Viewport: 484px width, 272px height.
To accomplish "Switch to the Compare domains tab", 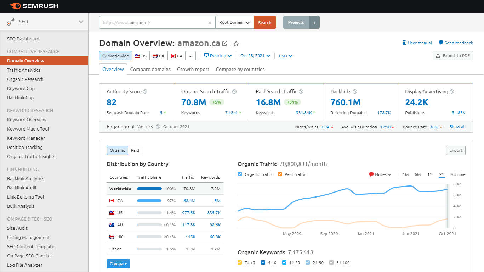I will pyautogui.click(x=150, y=69).
